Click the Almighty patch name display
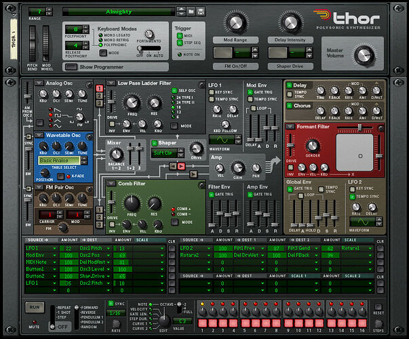 (119, 12)
